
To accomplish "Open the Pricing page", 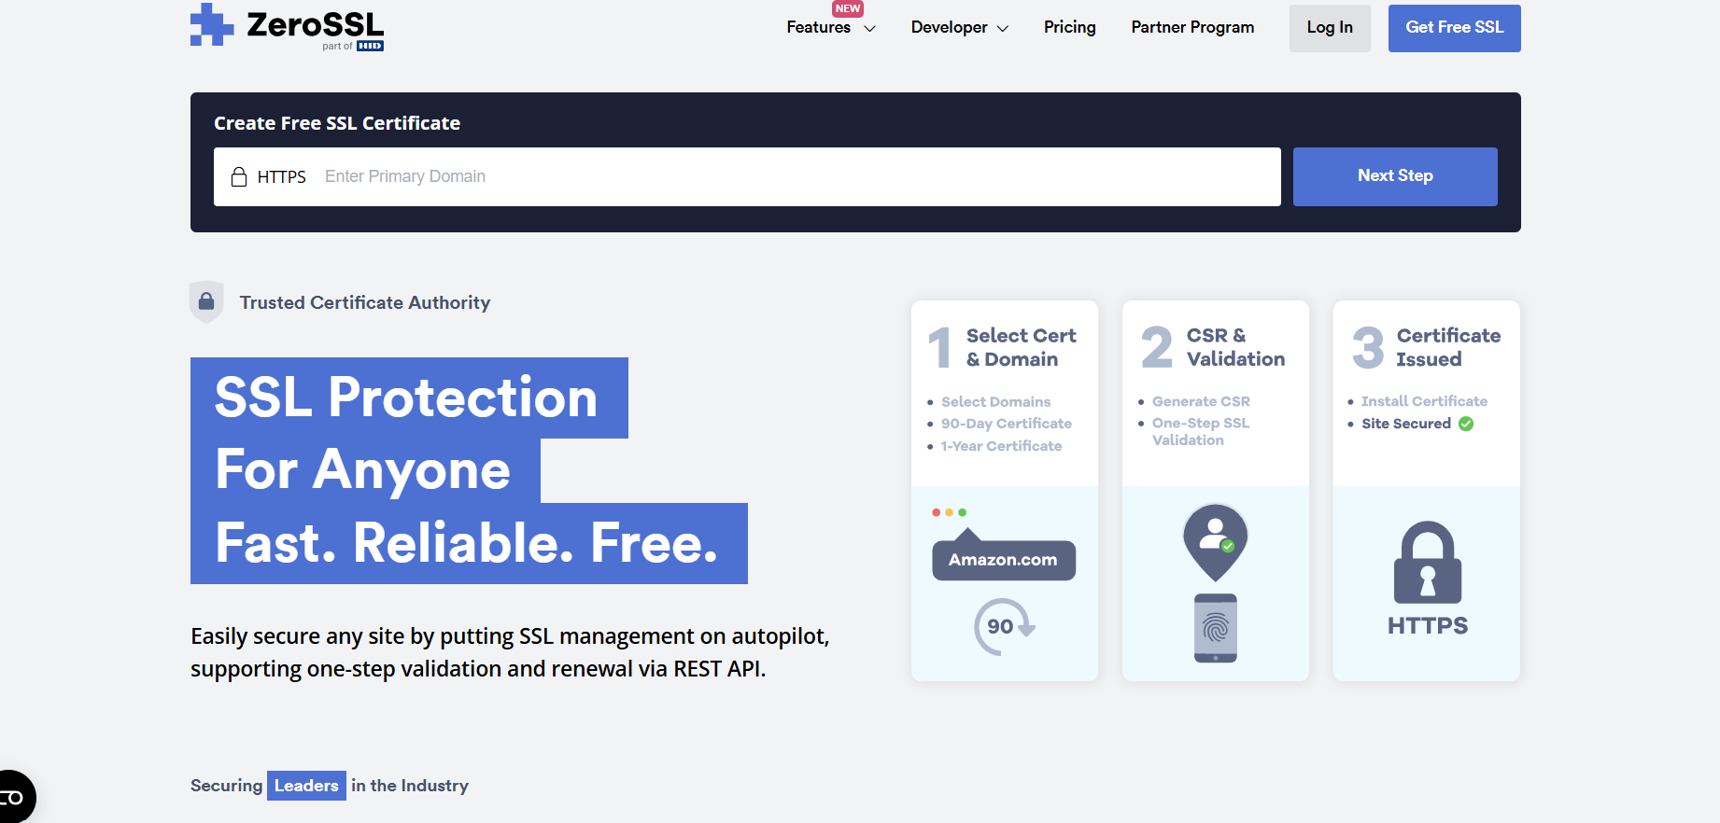I will 1070,27.
